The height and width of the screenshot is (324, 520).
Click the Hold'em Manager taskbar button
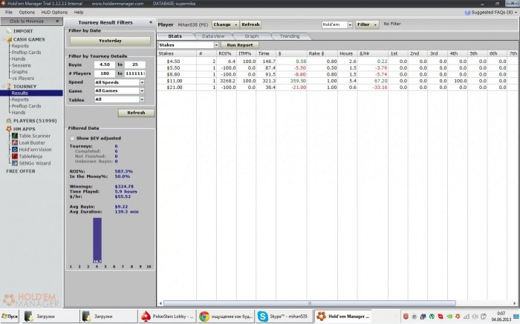pos(342,317)
